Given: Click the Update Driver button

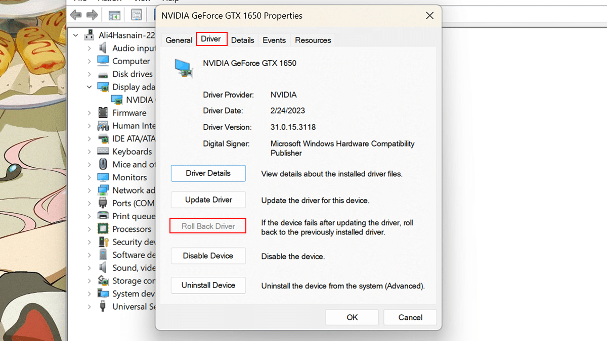Looking at the screenshot, I should click(208, 200).
